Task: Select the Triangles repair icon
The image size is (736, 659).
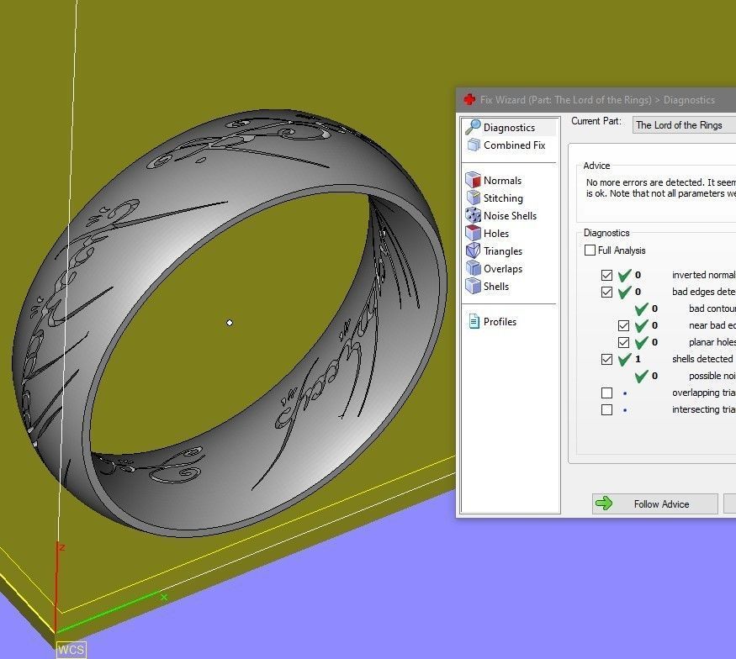Action: tap(473, 251)
